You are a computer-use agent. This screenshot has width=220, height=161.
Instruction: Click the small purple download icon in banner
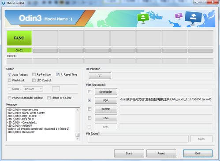pyautogui.click(x=179, y=16)
